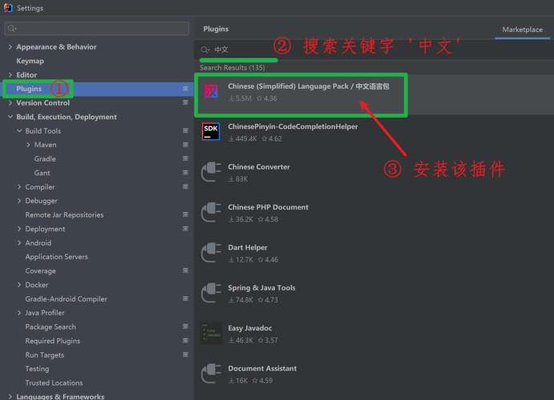Click the project-level icon beside Gant
Screen dimensions: 554x400
coord(185,173)
